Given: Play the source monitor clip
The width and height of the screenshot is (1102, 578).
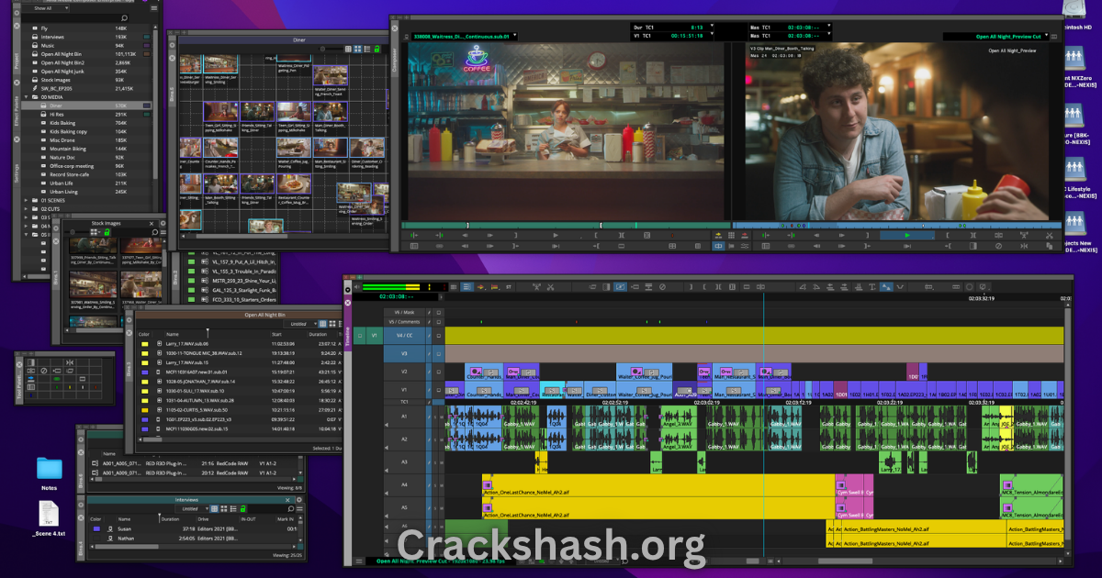Looking at the screenshot, I should tap(555, 235).
